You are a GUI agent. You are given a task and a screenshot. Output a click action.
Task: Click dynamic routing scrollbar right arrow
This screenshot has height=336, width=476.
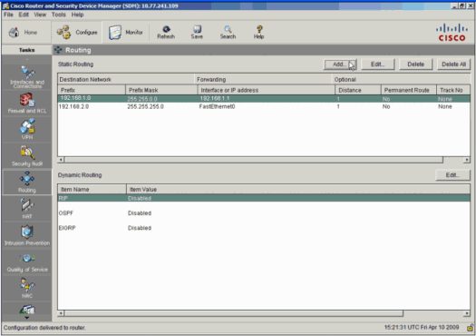[x=467, y=313]
